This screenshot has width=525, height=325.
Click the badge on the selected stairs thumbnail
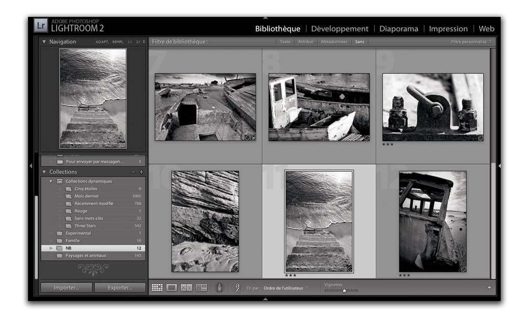click(350, 269)
